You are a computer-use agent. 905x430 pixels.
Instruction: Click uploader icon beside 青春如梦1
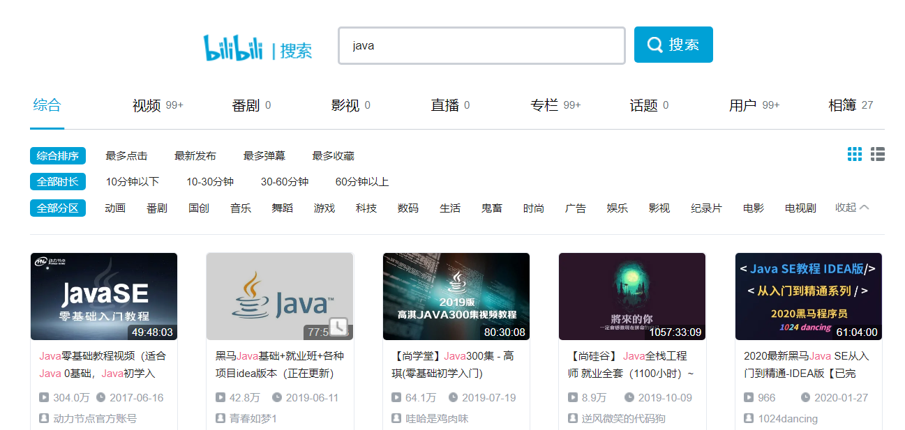220,419
